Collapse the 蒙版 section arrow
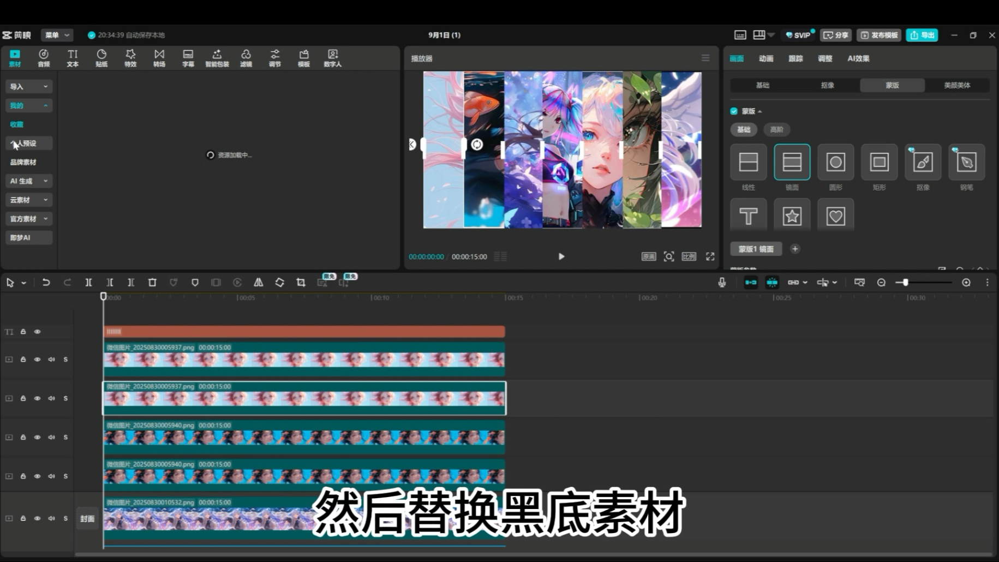The width and height of the screenshot is (999, 562). point(760,111)
